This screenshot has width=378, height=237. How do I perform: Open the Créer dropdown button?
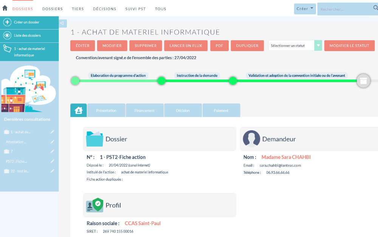(x=305, y=9)
